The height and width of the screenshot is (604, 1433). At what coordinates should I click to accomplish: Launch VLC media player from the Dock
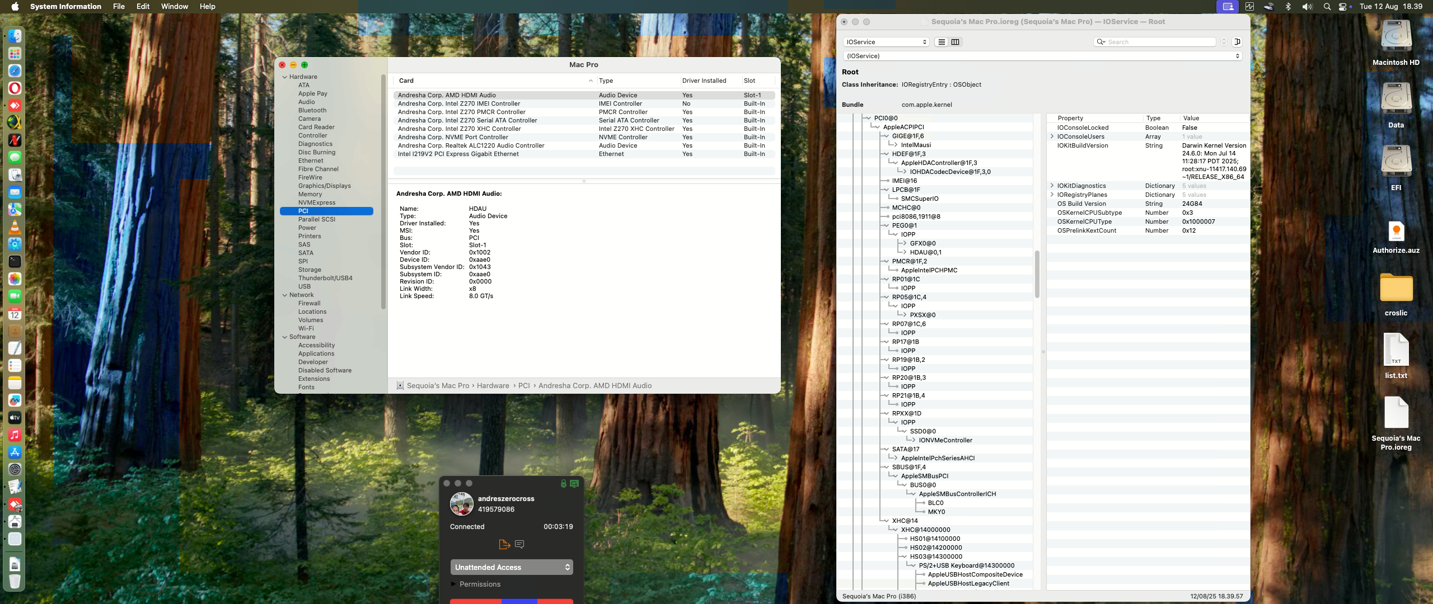click(x=15, y=227)
